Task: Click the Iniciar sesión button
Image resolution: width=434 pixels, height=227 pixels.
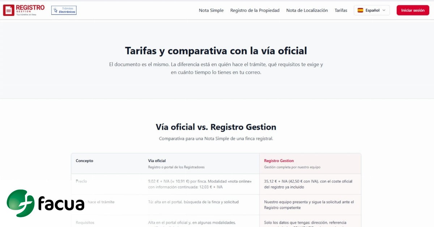Action: pyautogui.click(x=413, y=10)
